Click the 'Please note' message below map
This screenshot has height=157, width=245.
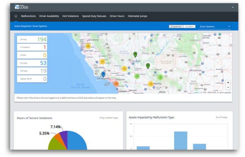[x=67, y=98]
